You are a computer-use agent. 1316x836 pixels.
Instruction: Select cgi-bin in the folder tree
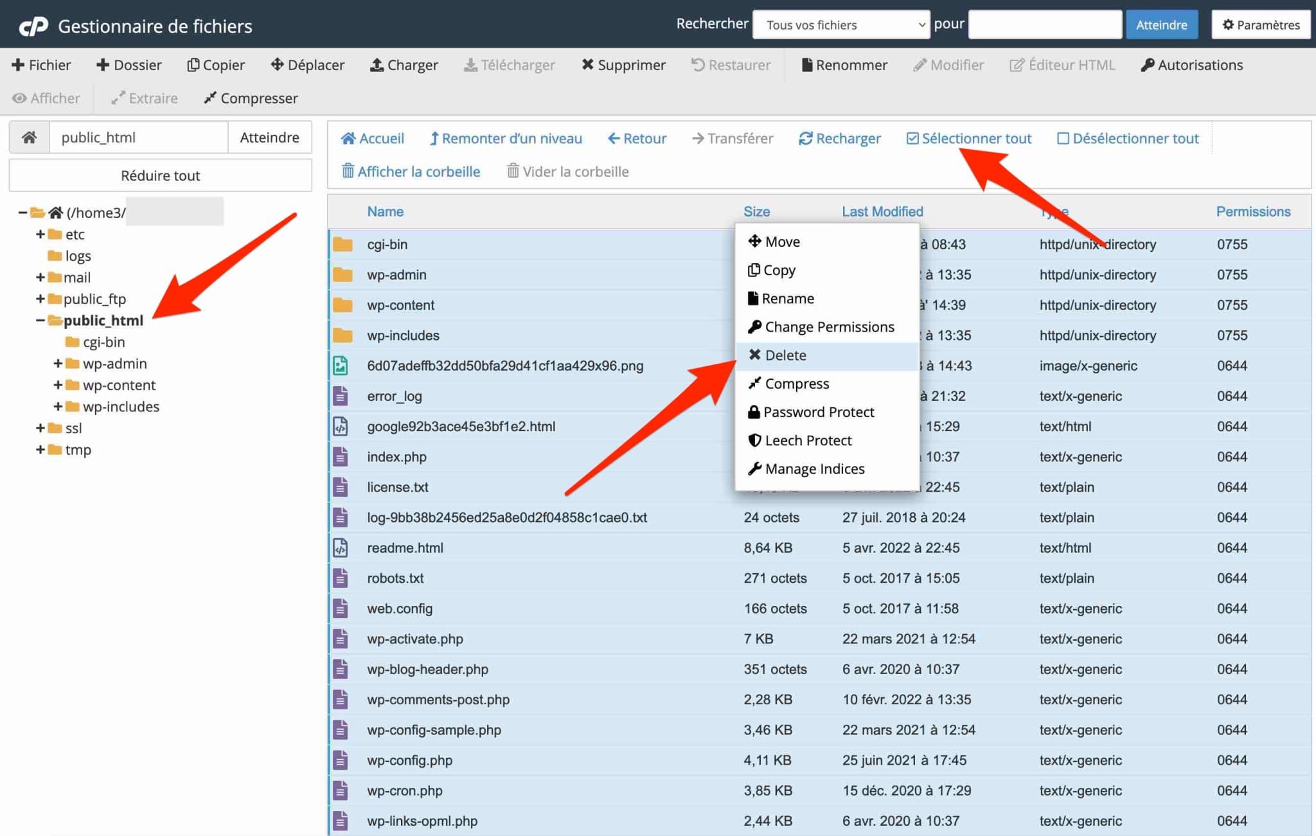[103, 342]
